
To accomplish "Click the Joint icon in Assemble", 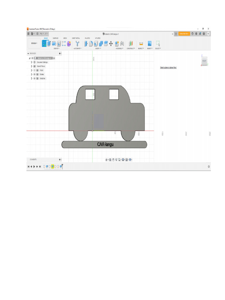I will (x=122, y=44).
